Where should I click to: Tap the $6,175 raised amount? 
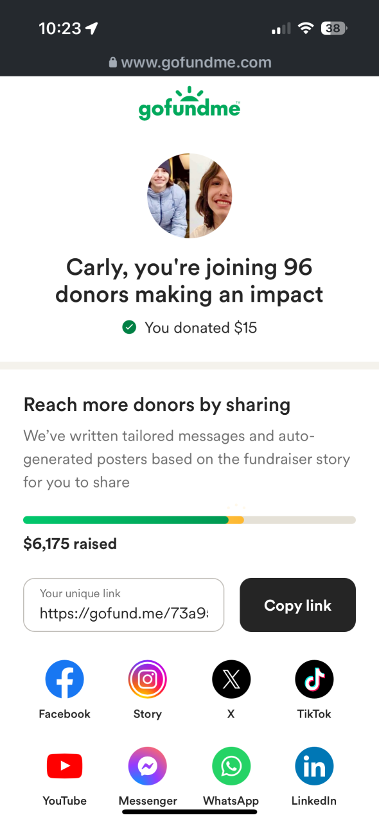point(70,544)
